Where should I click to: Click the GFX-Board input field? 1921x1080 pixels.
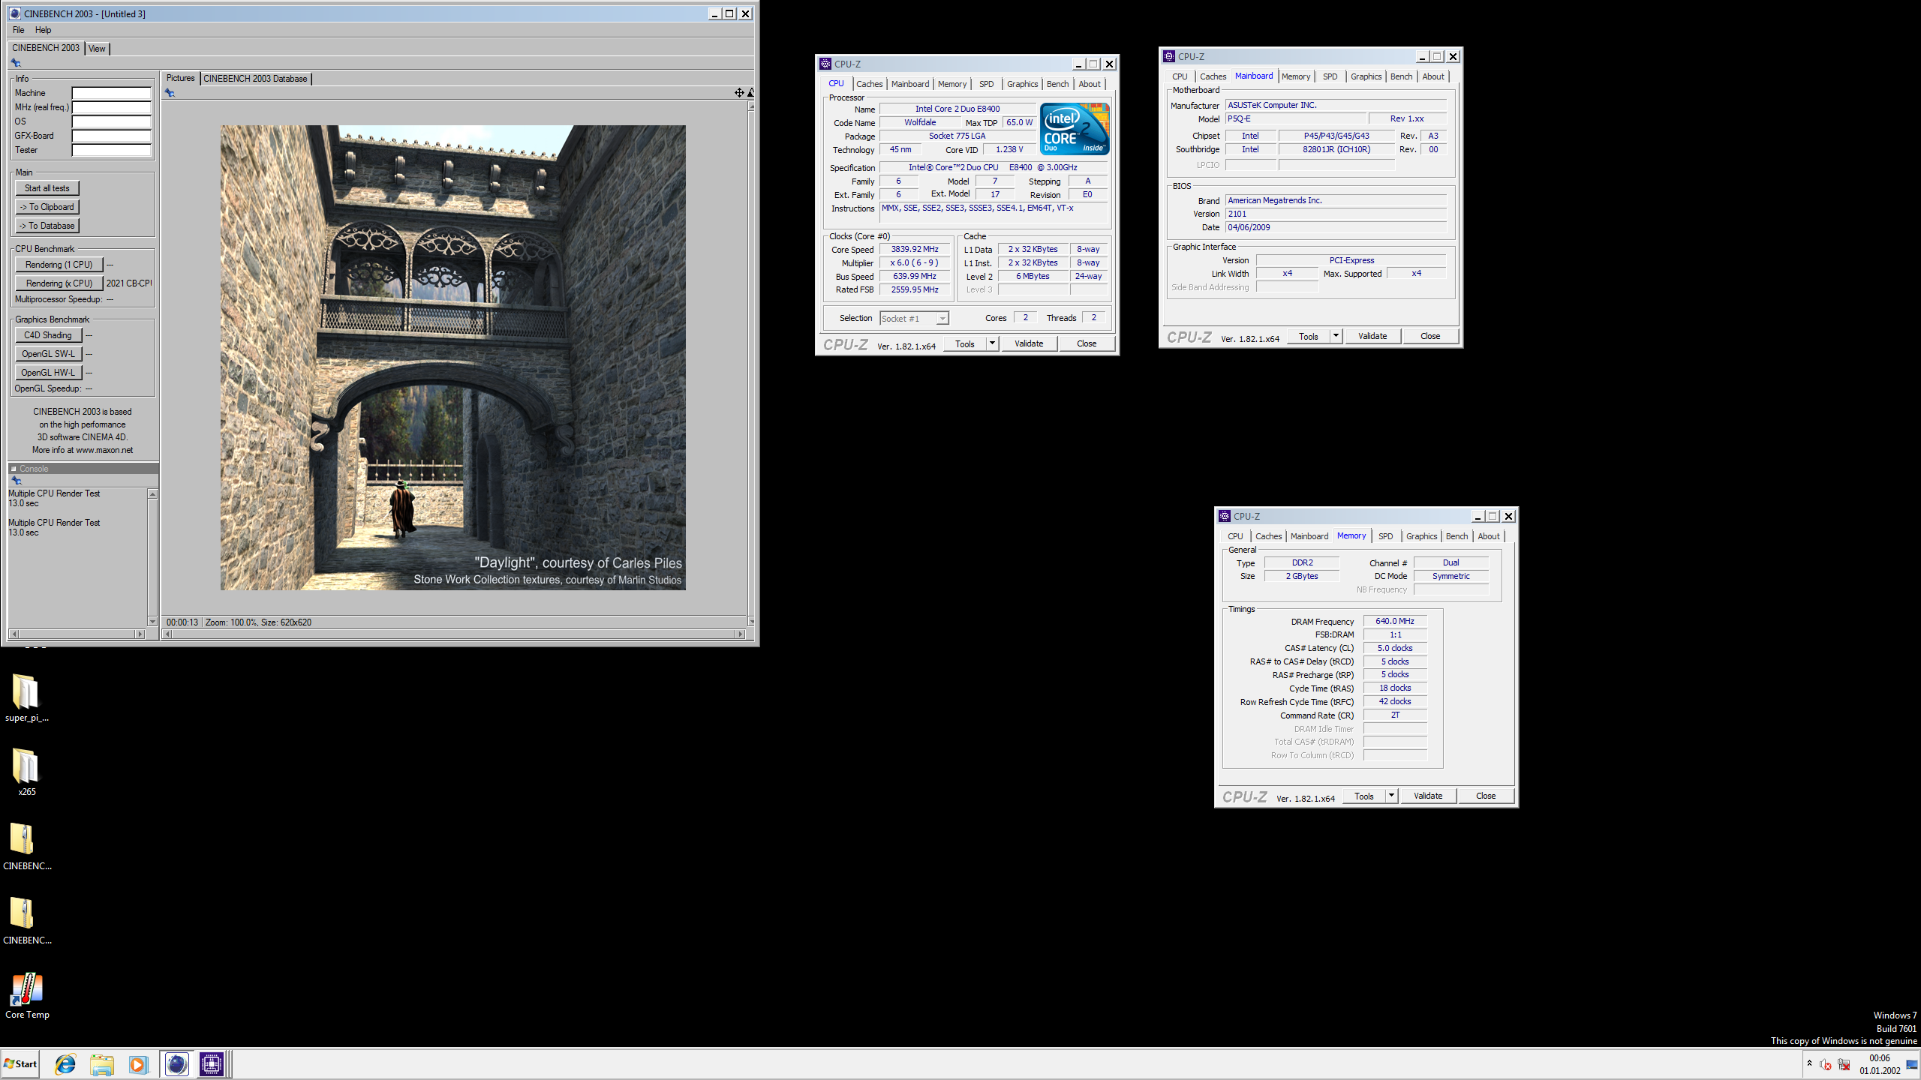(111, 136)
